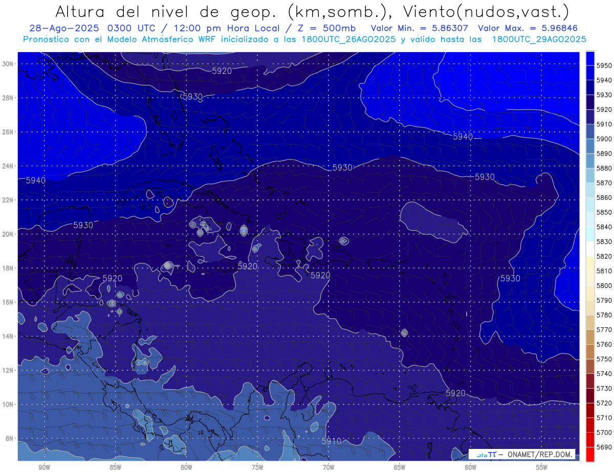Click the brightest blue swatch atop the legend
Image resolution: width=614 pixels, height=474 pixels.
point(590,58)
